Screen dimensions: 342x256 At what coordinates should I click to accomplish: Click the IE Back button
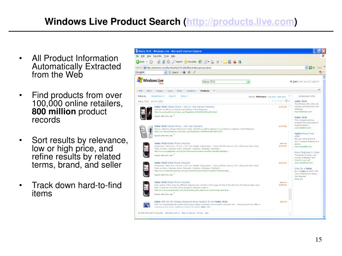coord(140,62)
